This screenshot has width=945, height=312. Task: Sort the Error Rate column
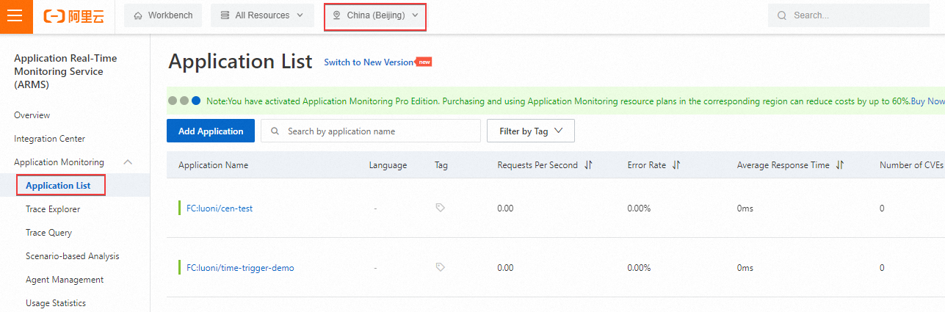(676, 165)
